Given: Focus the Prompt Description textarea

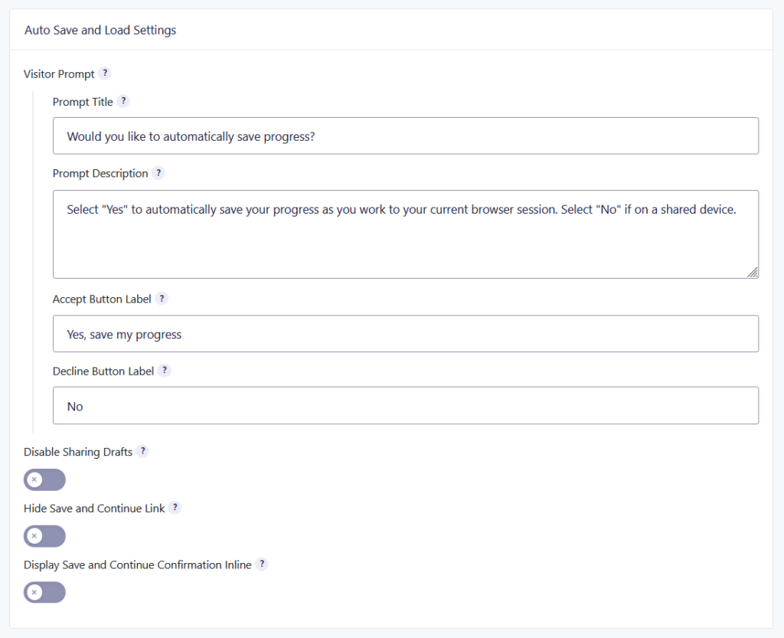Looking at the screenshot, I should tap(406, 234).
